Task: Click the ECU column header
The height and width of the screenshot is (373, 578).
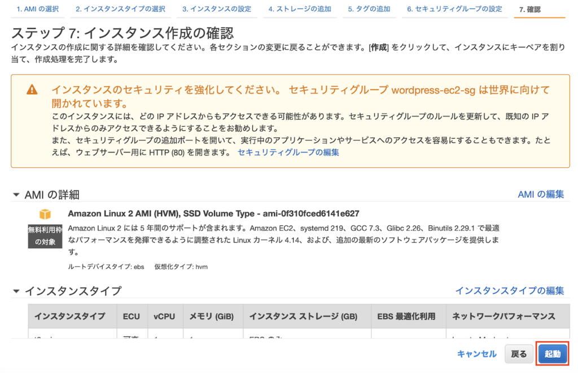Action: point(131,316)
